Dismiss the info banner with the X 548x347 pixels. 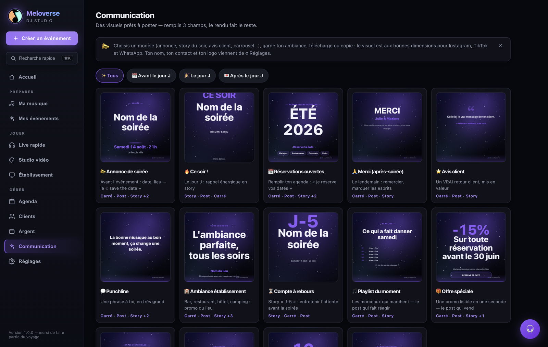pos(500,46)
